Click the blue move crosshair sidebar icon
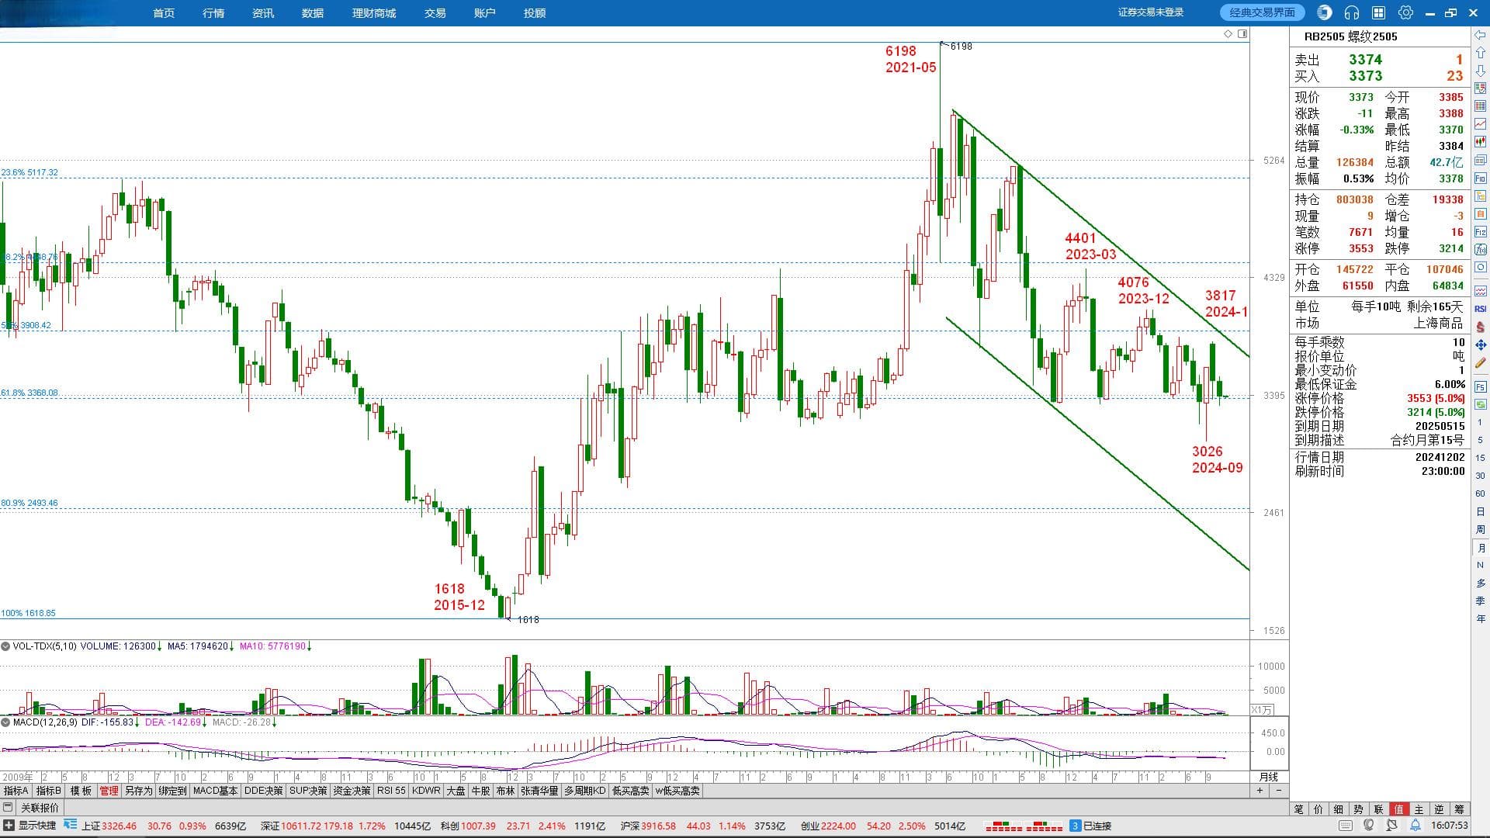The image size is (1490, 838). pos(1480,345)
